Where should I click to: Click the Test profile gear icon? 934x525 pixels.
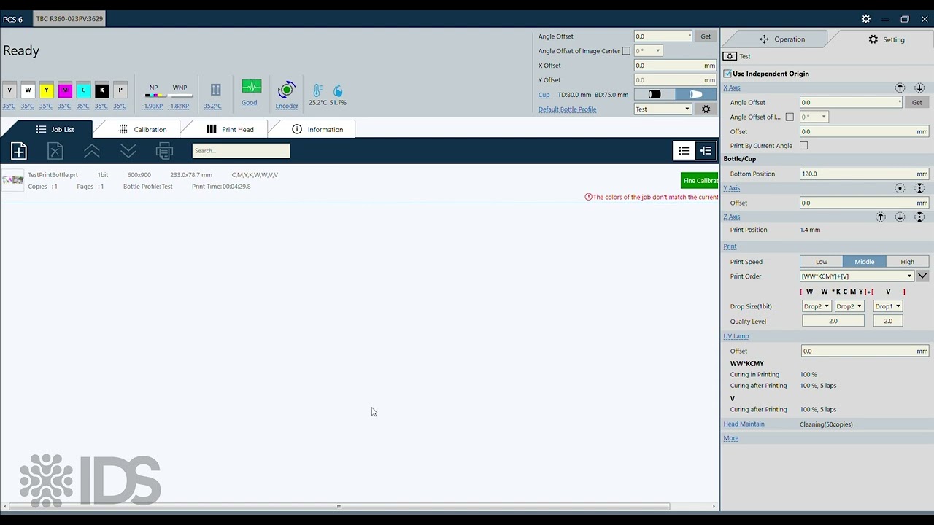point(730,56)
